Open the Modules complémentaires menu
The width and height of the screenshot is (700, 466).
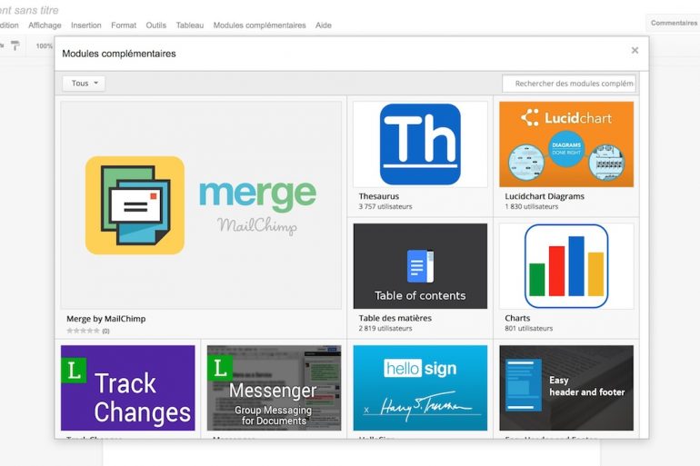tap(259, 25)
